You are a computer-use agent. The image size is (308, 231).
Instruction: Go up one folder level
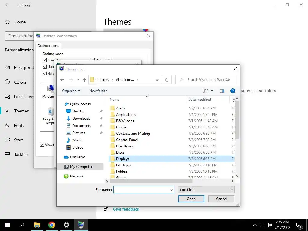85,80
